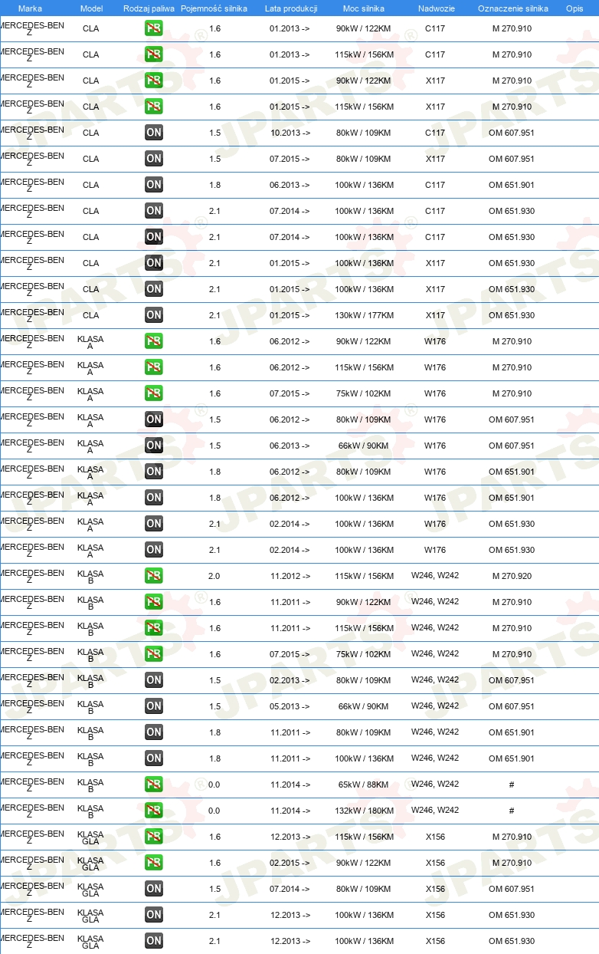
Task: Click petrol icon for CLA C117 115kW/156KM
Action: tap(153, 54)
